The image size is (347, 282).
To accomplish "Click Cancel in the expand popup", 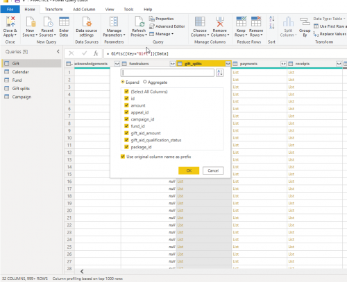I will (213, 170).
